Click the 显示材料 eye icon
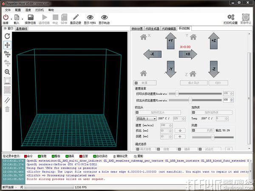255x191 pixels. click(x=89, y=17)
